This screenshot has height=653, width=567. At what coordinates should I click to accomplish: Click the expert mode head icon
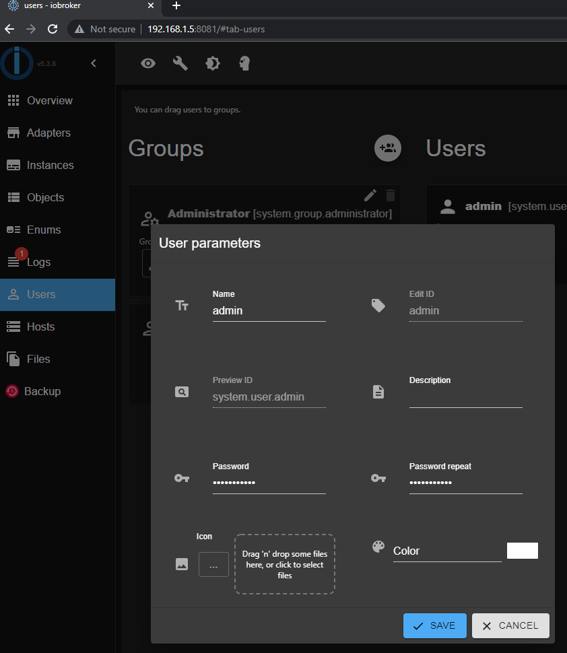point(244,63)
